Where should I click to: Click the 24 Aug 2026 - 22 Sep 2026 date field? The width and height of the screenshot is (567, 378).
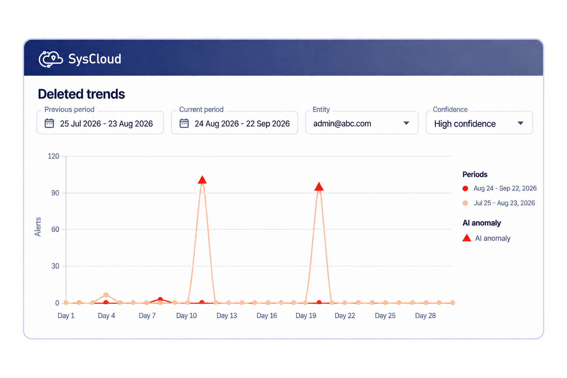click(234, 123)
